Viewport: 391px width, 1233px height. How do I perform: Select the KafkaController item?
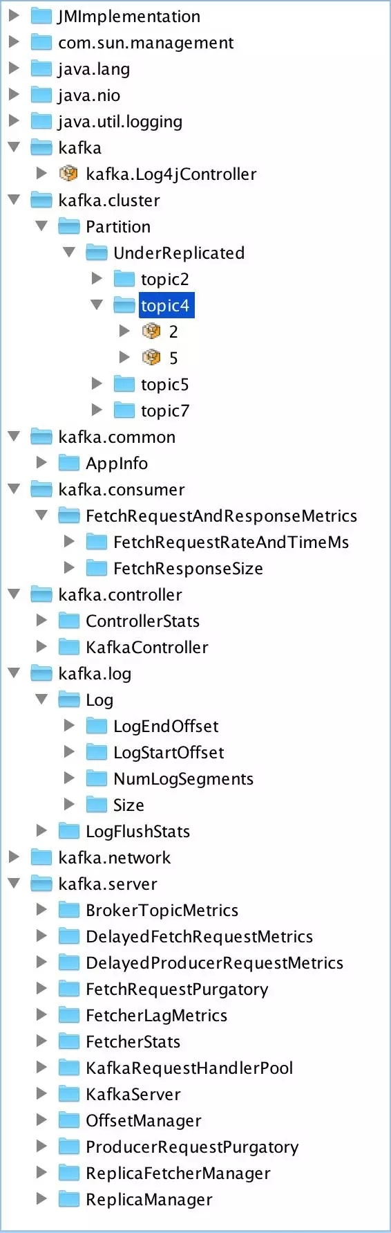[146, 647]
